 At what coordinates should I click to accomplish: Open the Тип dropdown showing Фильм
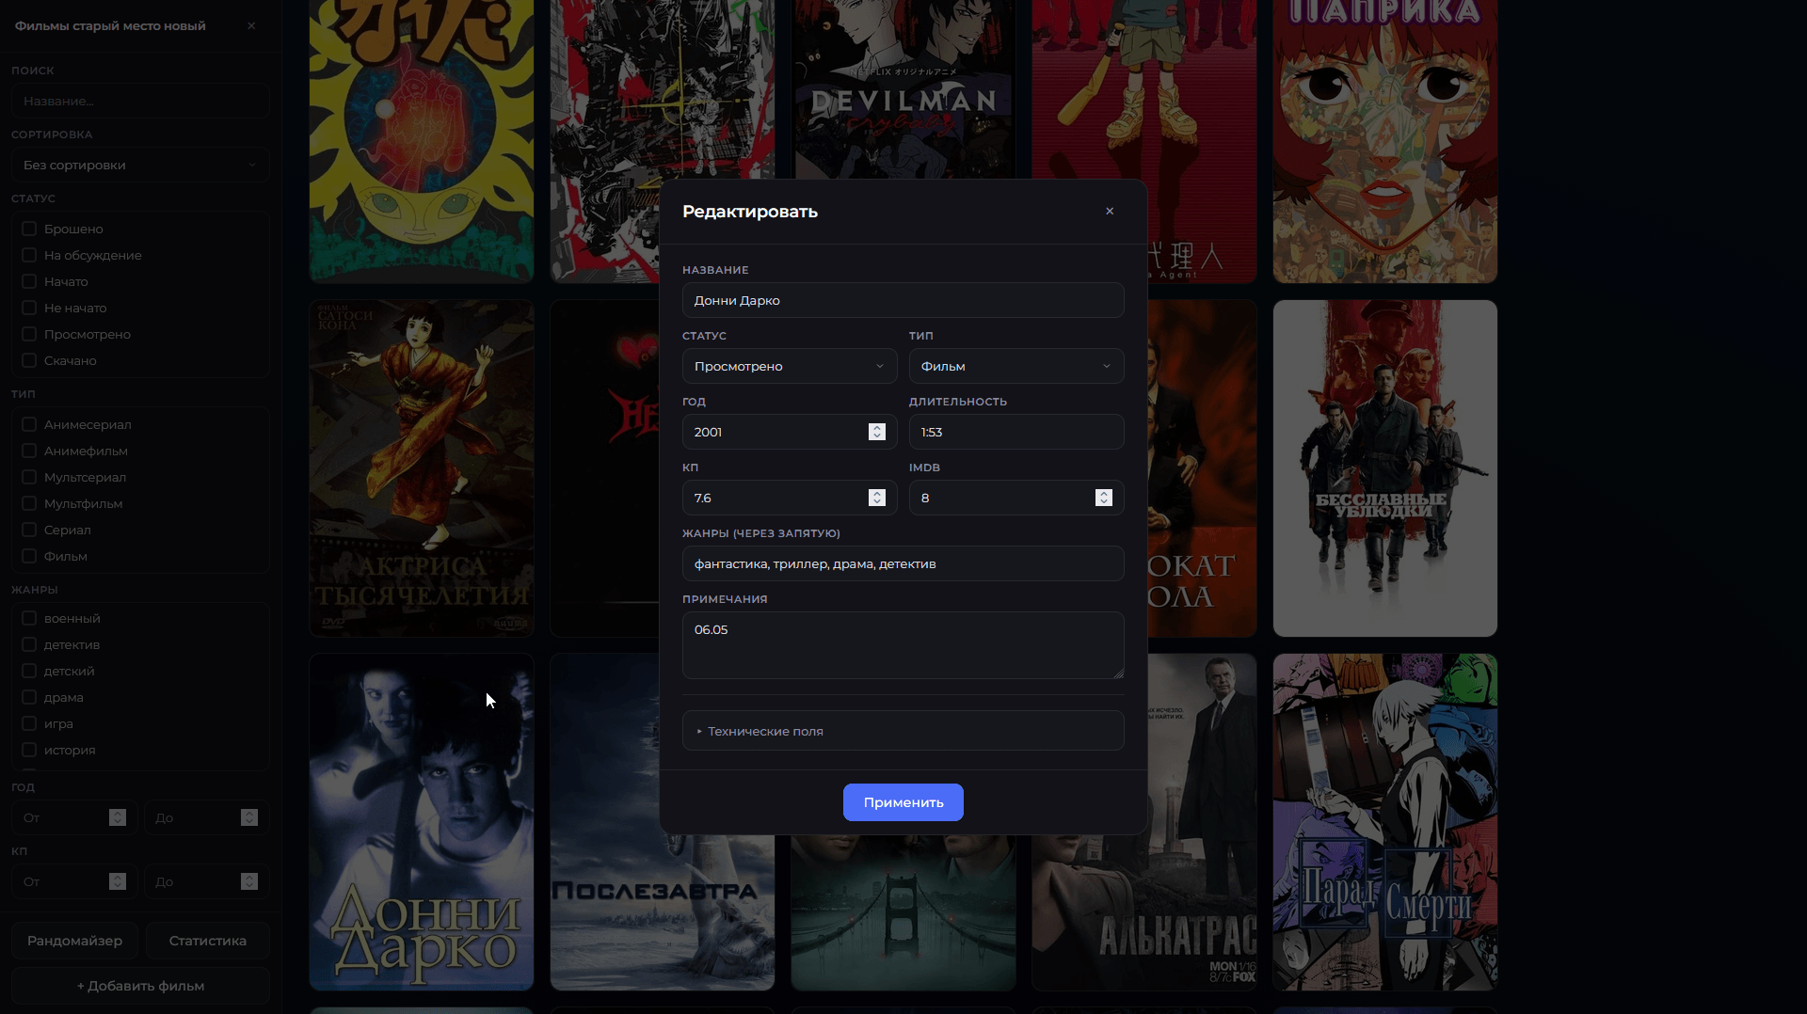coord(1016,366)
